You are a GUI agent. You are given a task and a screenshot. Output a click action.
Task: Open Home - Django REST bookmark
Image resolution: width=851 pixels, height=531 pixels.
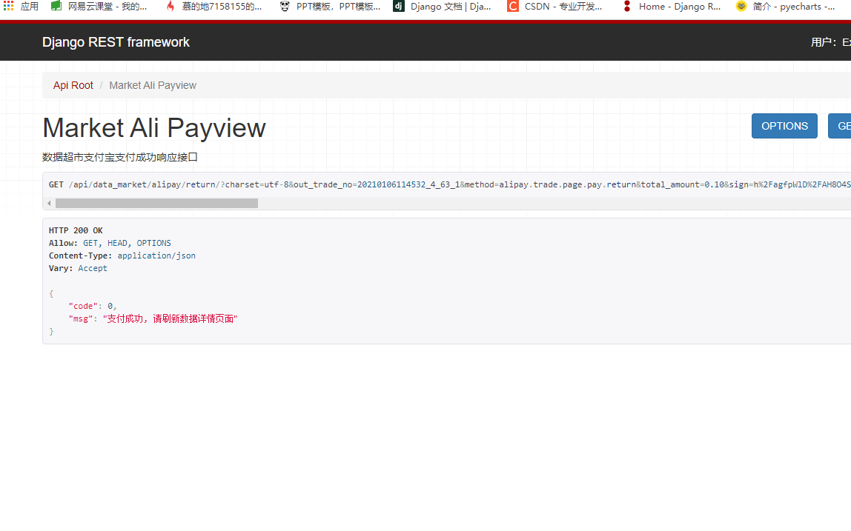point(672,7)
